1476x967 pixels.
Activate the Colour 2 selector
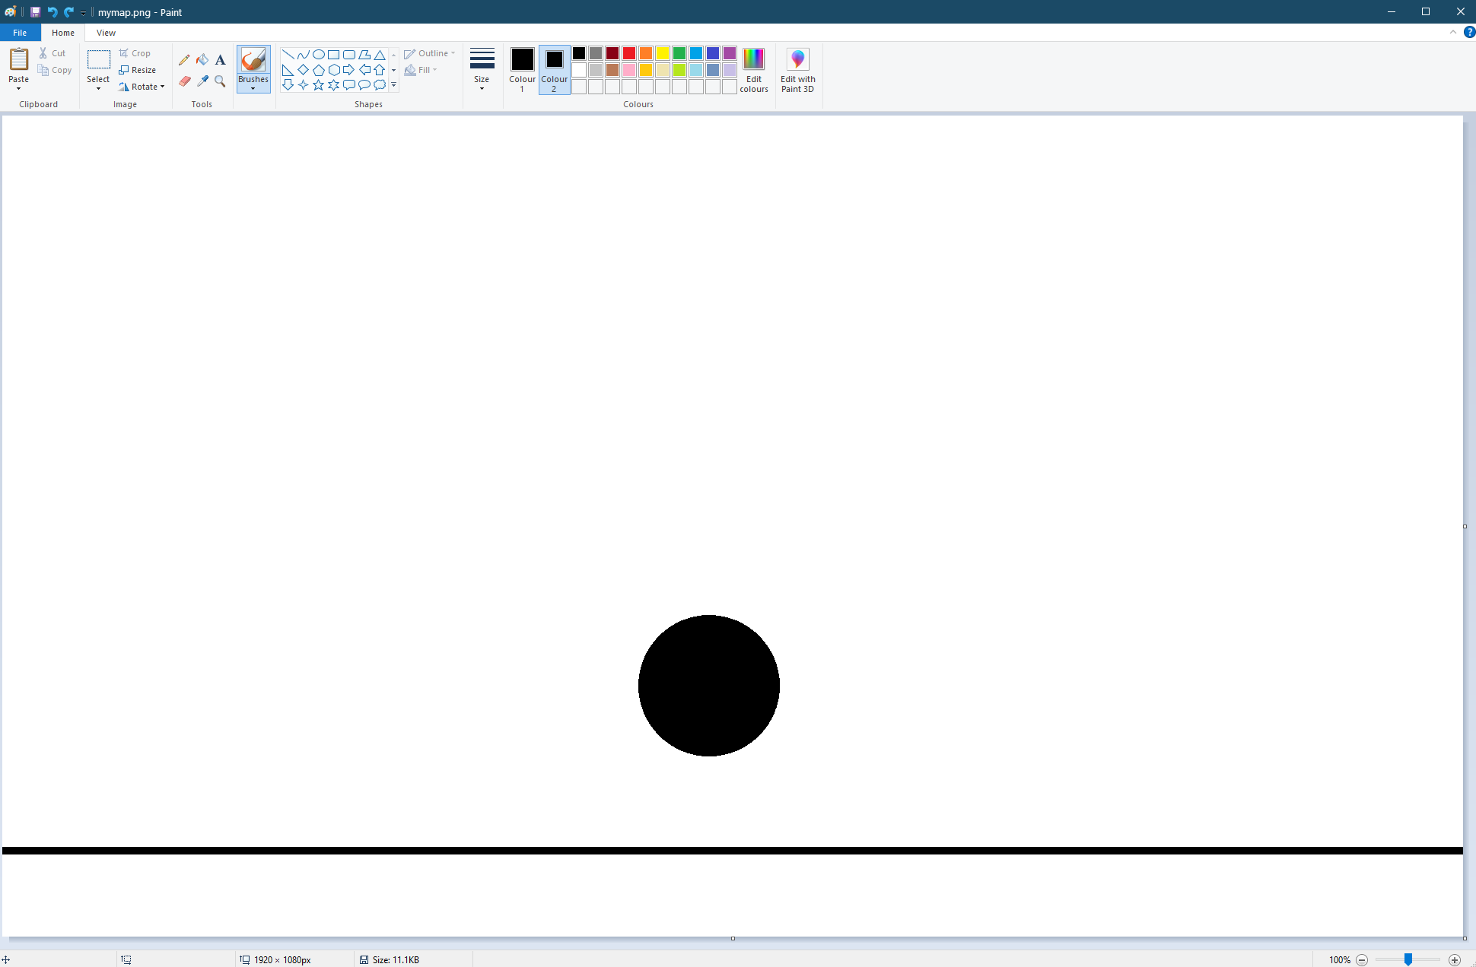[554, 69]
